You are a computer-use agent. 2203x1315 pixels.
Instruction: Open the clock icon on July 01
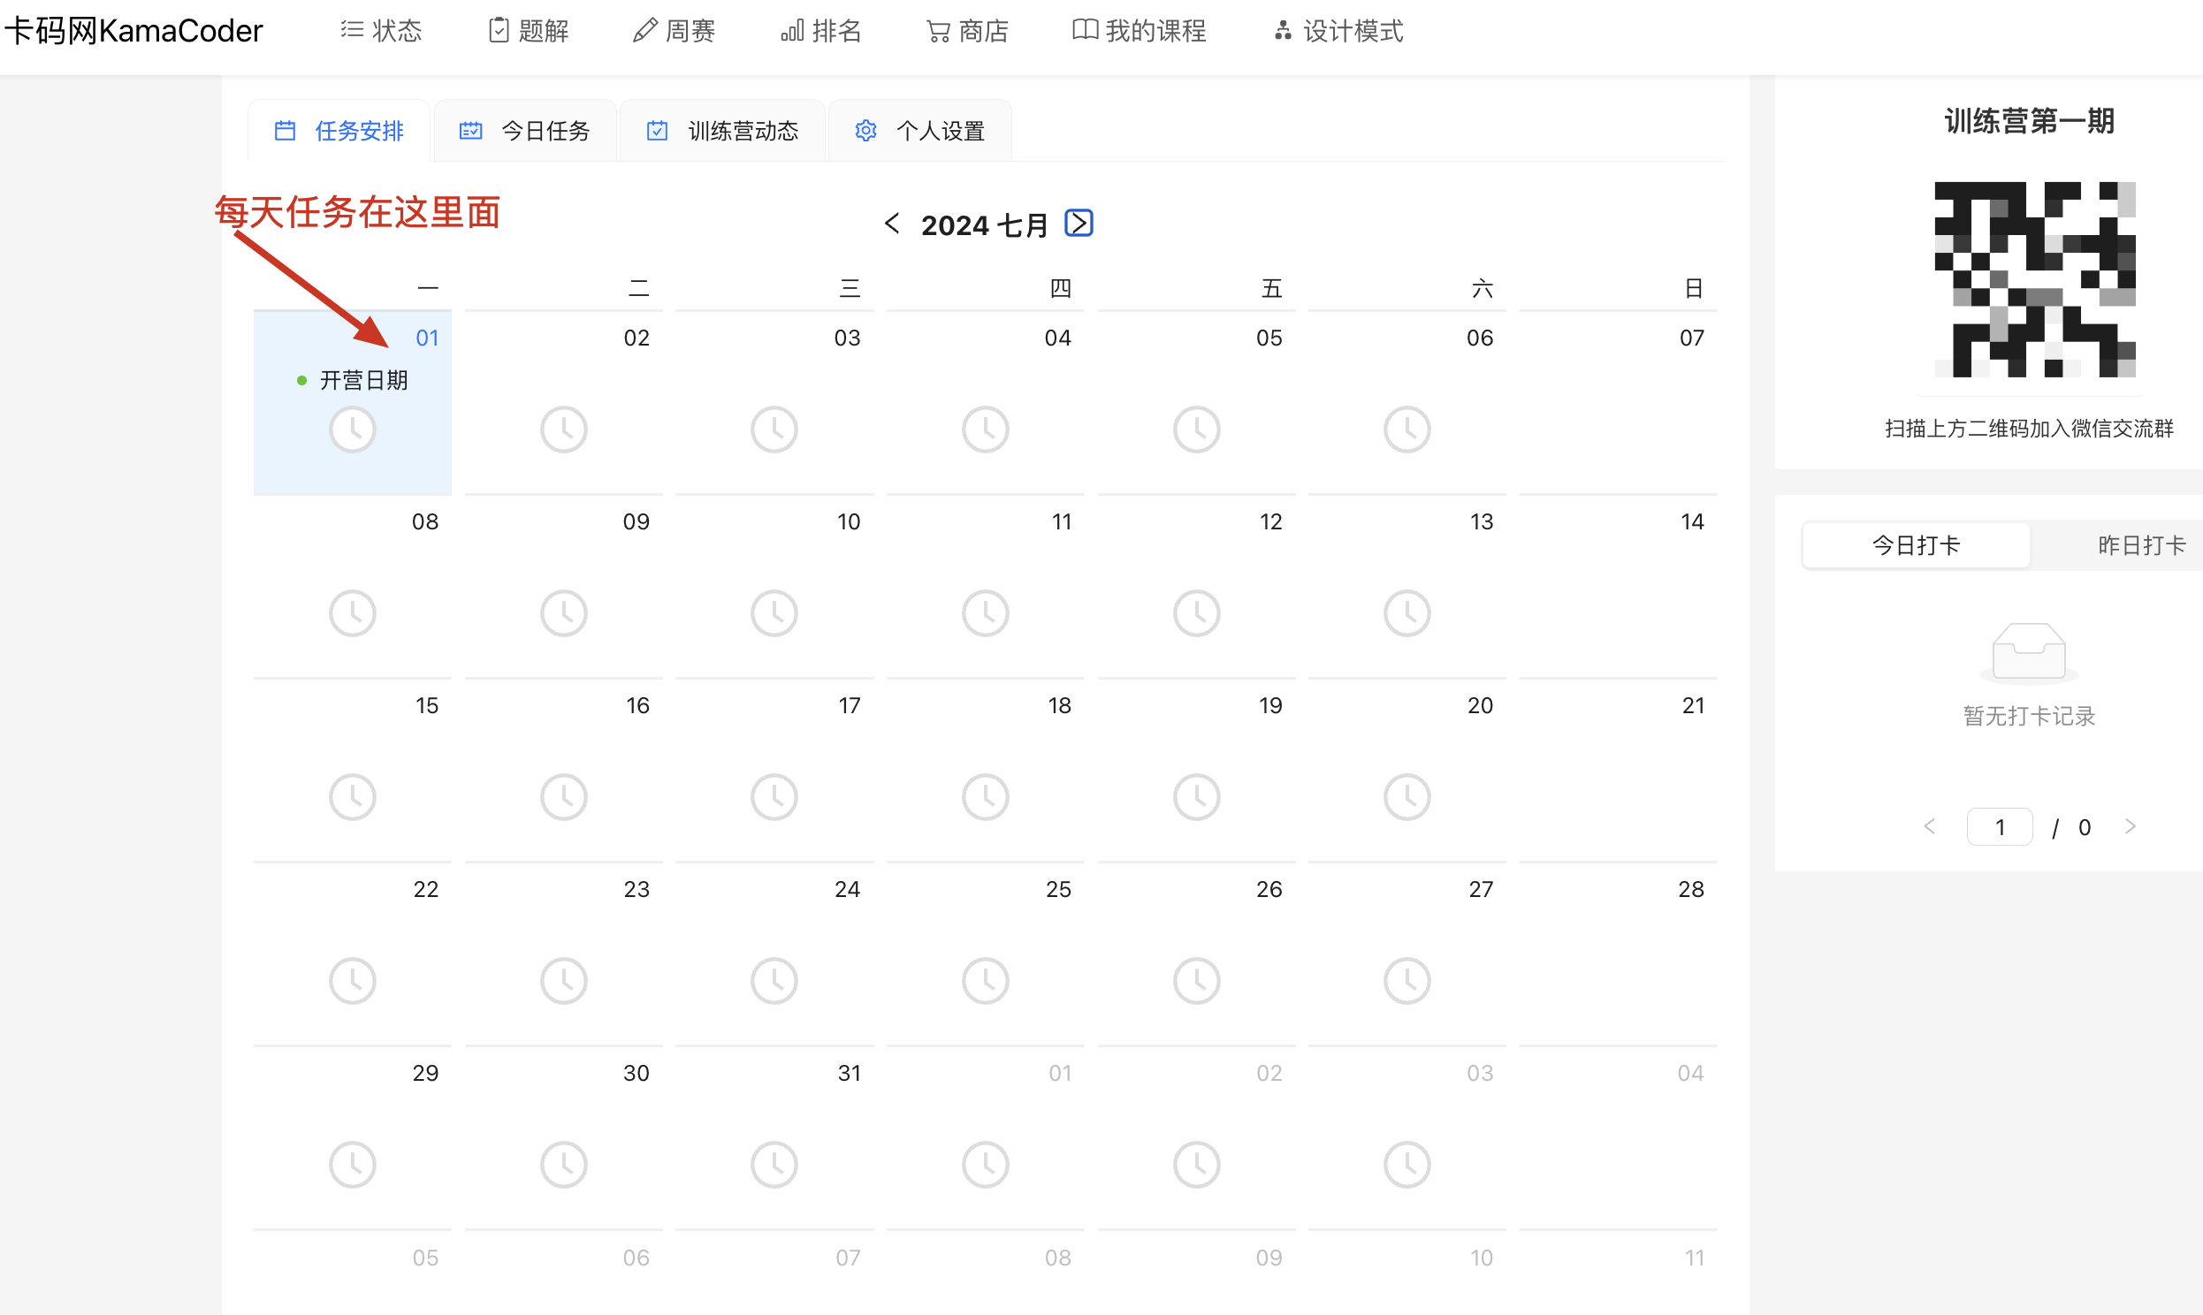(x=353, y=429)
